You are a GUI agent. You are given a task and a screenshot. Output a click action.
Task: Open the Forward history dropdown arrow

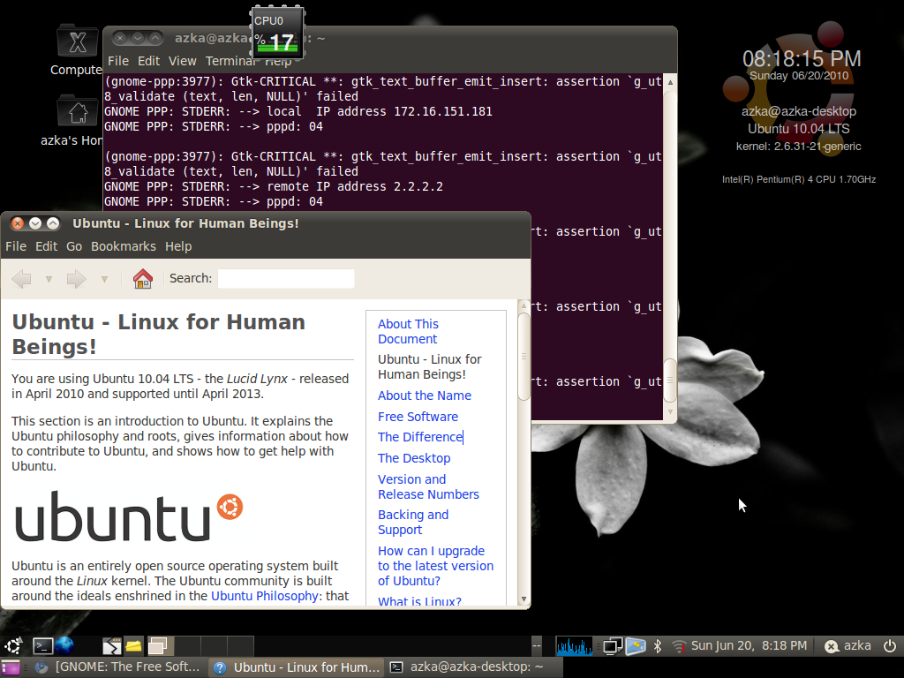[104, 280]
